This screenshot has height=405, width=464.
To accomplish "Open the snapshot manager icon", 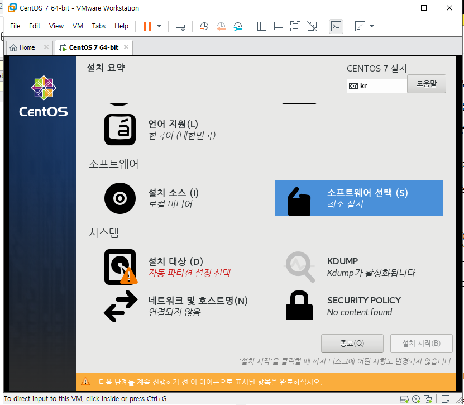I will point(238,26).
